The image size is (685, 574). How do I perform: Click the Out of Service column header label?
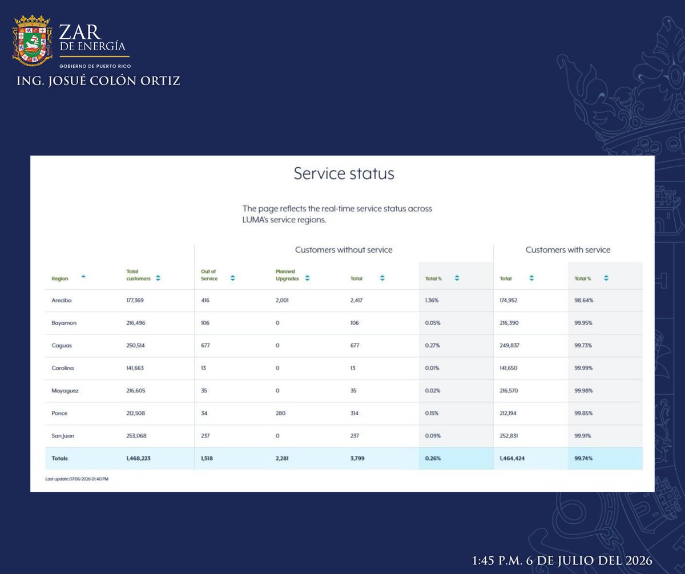[209, 275]
